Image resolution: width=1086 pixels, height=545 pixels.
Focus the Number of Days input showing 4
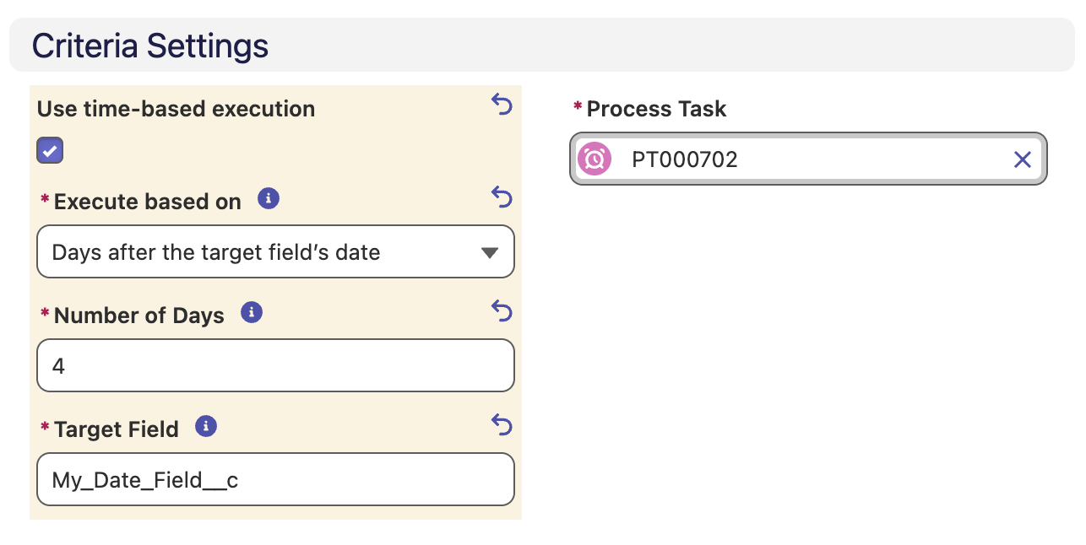tap(275, 365)
